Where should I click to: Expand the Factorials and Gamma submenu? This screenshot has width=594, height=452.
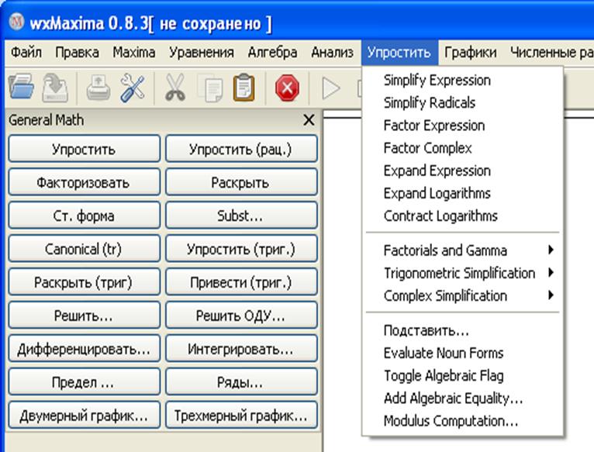[x=462, y=250]
